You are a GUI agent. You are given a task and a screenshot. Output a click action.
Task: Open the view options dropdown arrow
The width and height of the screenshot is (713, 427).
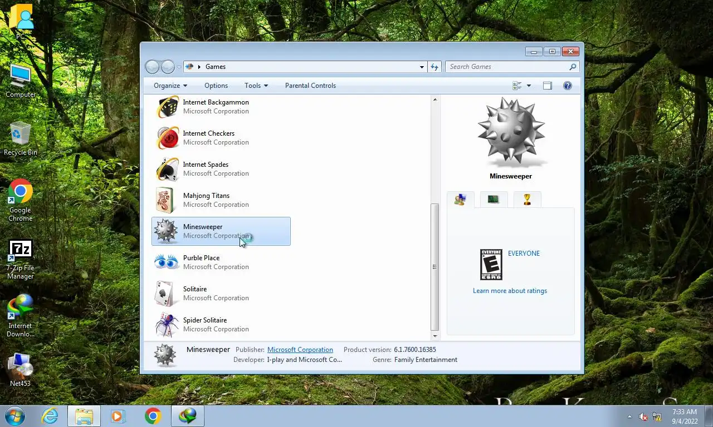coord(529,86)
